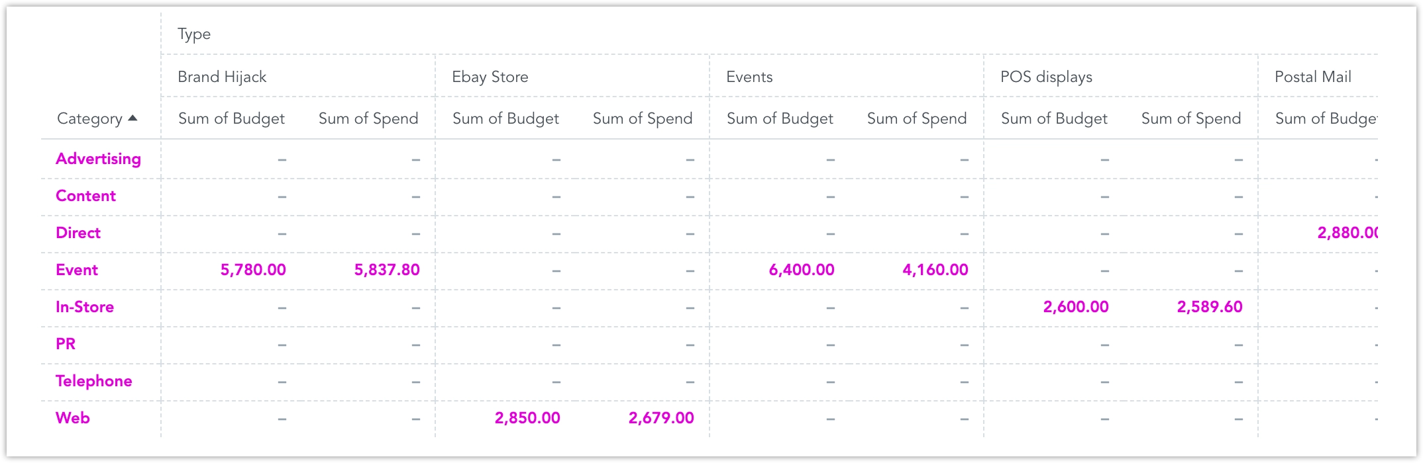This screenshot has width=1423, height=463.
Task: Click the POS displays group header
Action: click(x=1046, y=77)
